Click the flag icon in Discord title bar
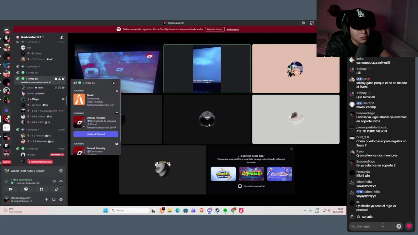The height and width of the screenshot is (235, 418). (x=303, y=23)
